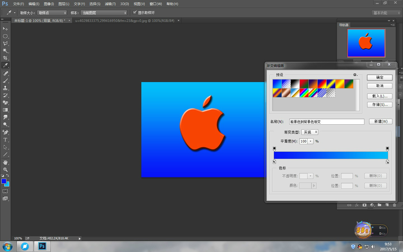Open the 平滑度 percentage dropdown arrow

pos(310,141)
